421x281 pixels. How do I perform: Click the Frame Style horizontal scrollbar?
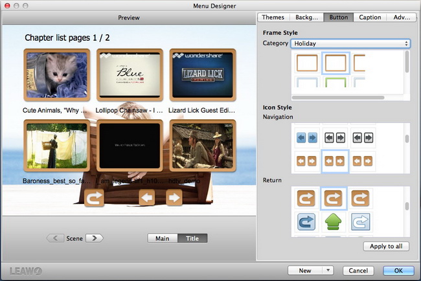337,98
